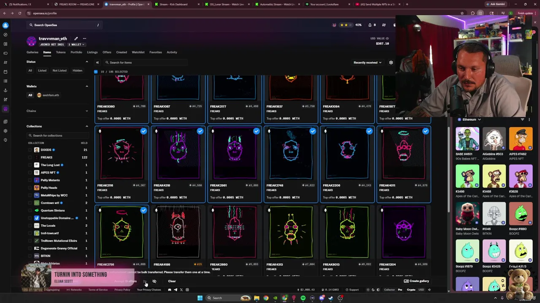Switch to the Galleries tab

click(x=32, y=52)
